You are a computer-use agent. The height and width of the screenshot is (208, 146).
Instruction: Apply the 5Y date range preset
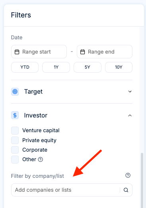click(x=88, y=67)
